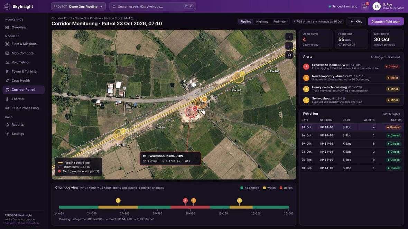This screenshot has width=408, height=229.
Task: Zoom out on the map
Action: [x=289, y=46]
